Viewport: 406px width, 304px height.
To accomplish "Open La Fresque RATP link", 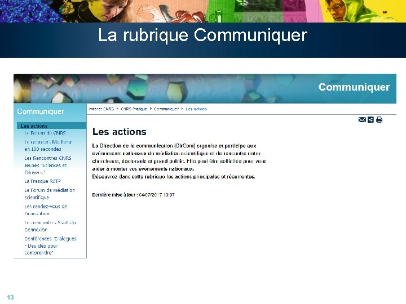I will coord(42,181).
